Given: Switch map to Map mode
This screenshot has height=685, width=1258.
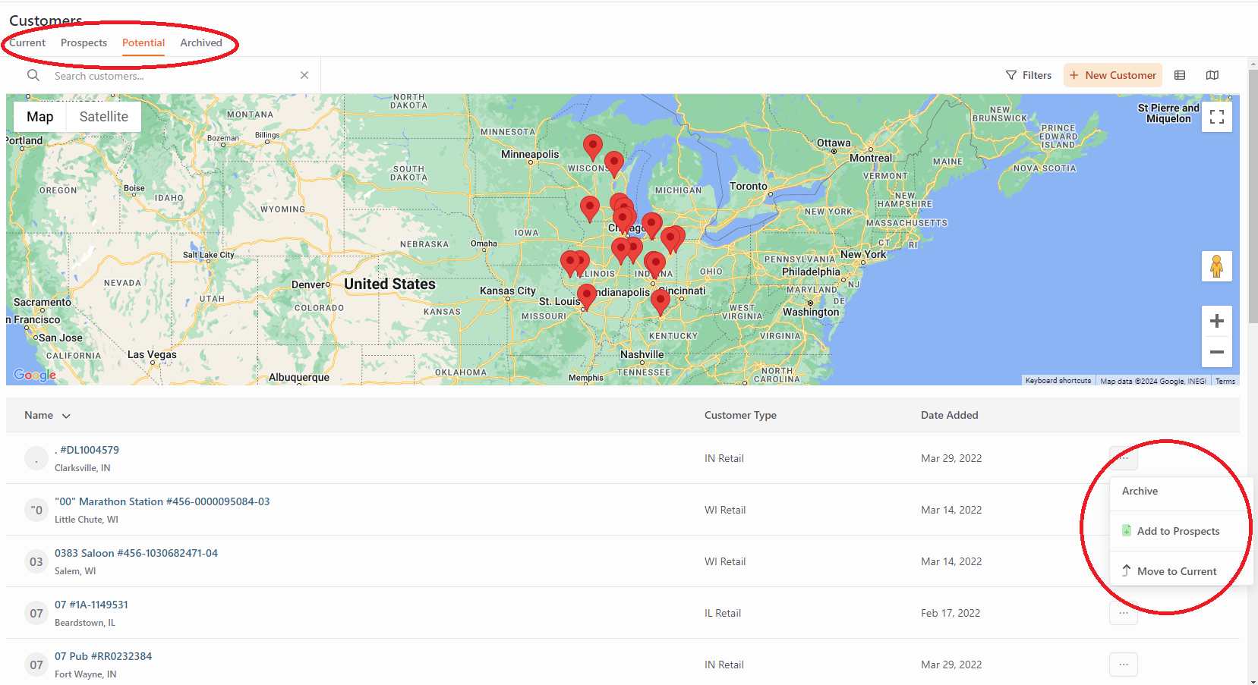Looking at the screenshot, I should click(40, 117).
